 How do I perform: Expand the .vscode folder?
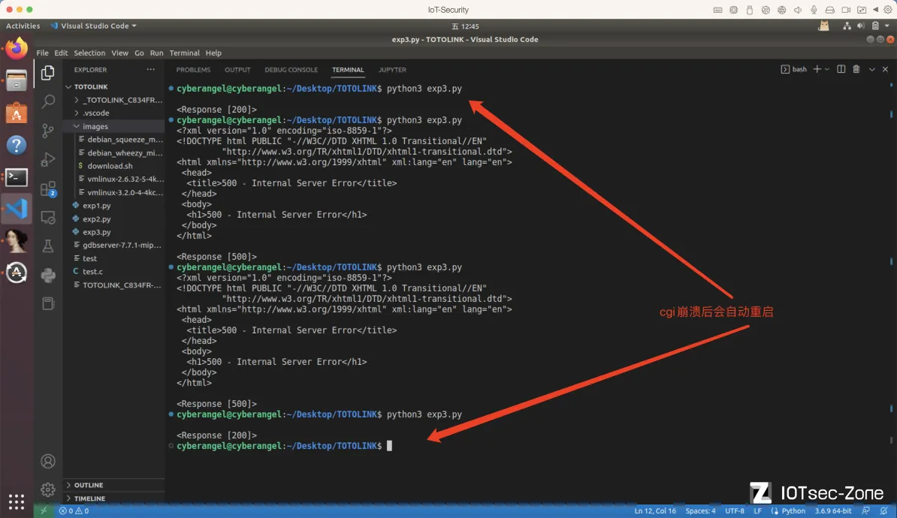tap(76, 113)
